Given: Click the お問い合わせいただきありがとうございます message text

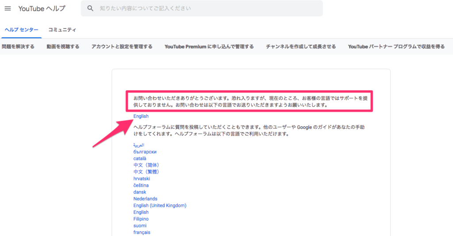Looking at the screenshot, I should tap(250, 101).
